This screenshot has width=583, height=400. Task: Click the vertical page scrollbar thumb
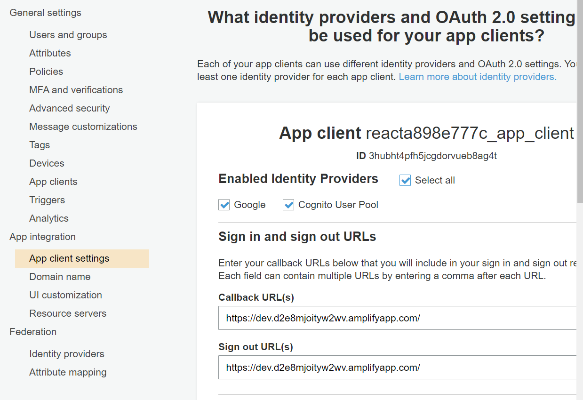point(580,101)
